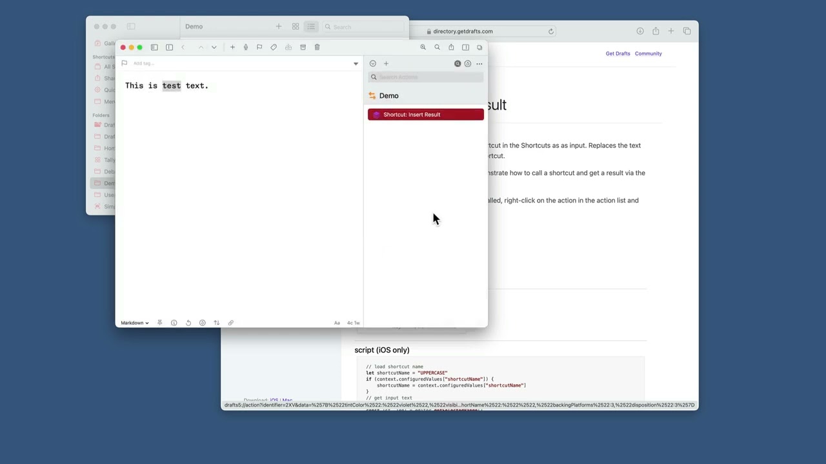Add a new action with the plus in action panel
Image resolution: width=826 pixels, height=464 pixels.
pyautogui.click(x=386, y=64)
